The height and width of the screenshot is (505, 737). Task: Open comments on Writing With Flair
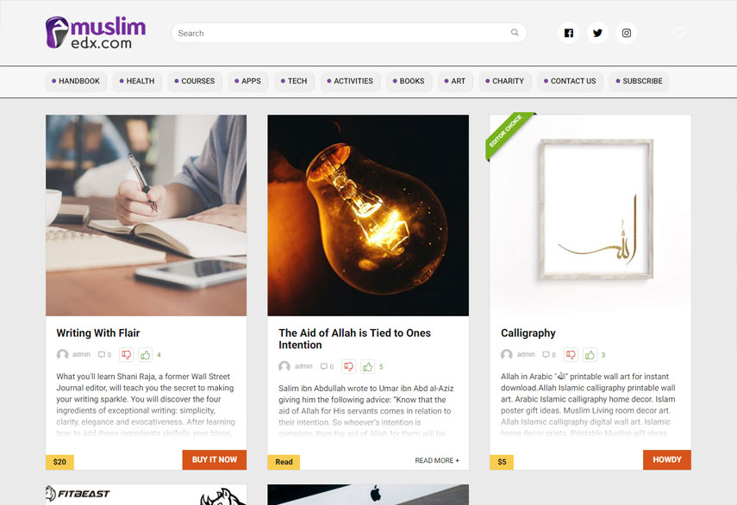pyautogui.click(x=104, y=355)
